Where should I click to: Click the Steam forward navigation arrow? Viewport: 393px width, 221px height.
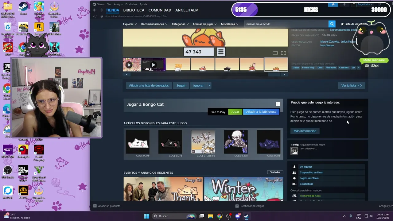coord(101,10)
